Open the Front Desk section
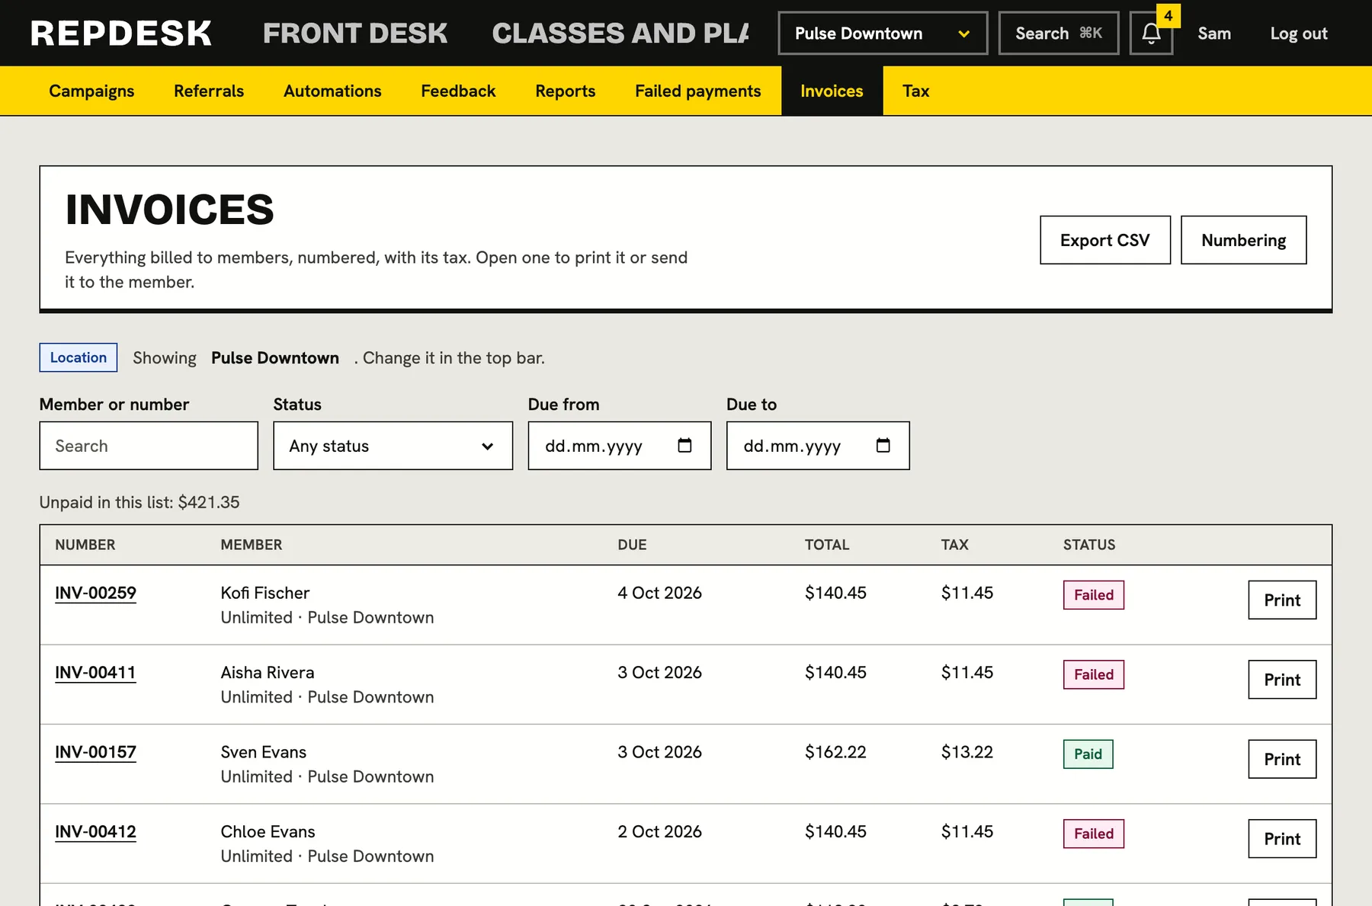This screenshot has height=906, width=1372. click(355, 34)
